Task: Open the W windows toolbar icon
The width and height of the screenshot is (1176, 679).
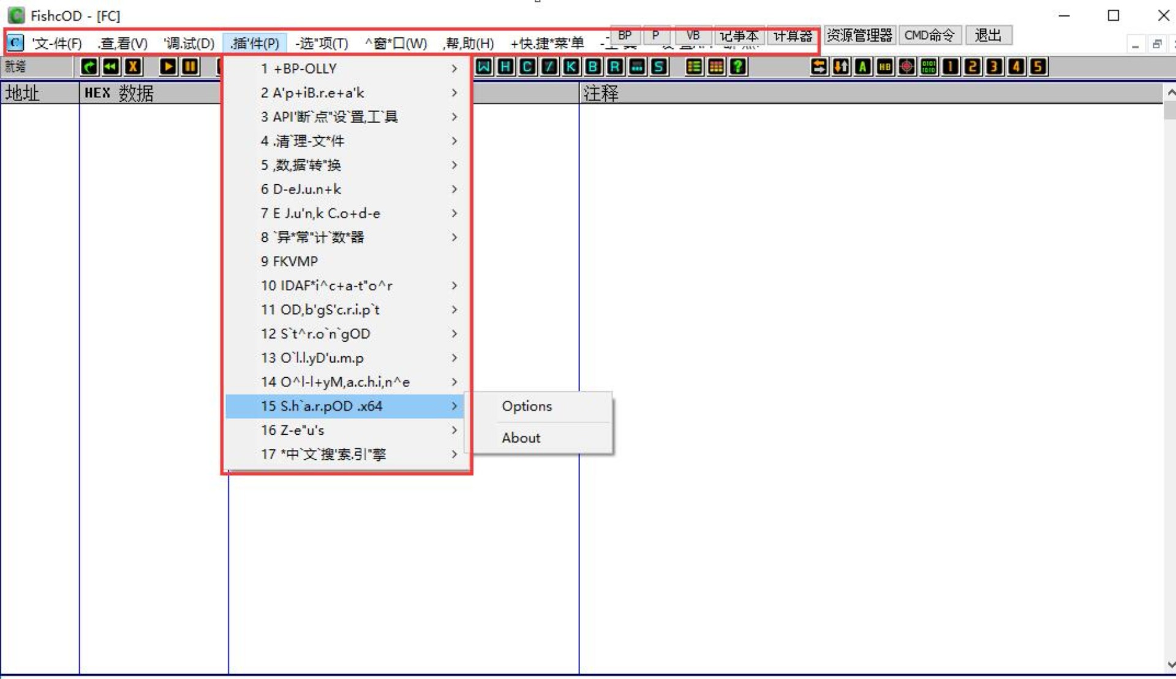Action: tap(483, 67)
